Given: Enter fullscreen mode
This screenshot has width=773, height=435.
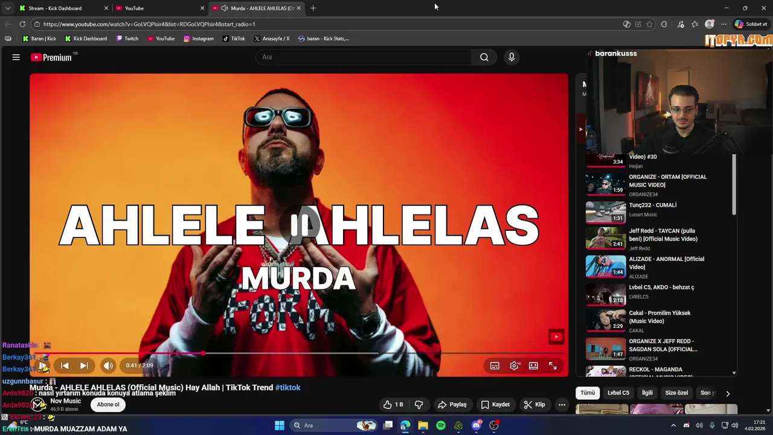Looking at the screenshot, I should coord(553,366).
